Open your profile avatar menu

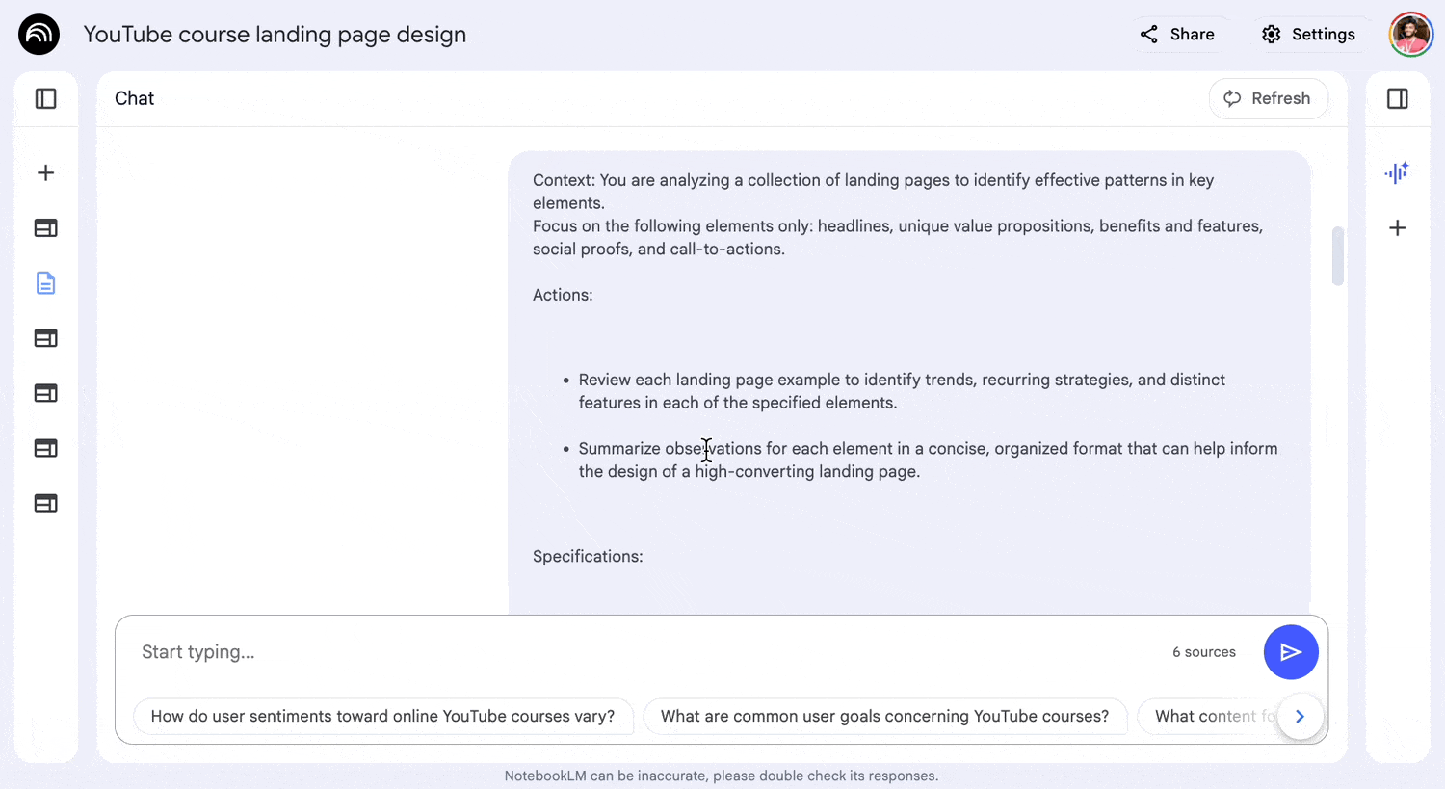coord(1410,34)
